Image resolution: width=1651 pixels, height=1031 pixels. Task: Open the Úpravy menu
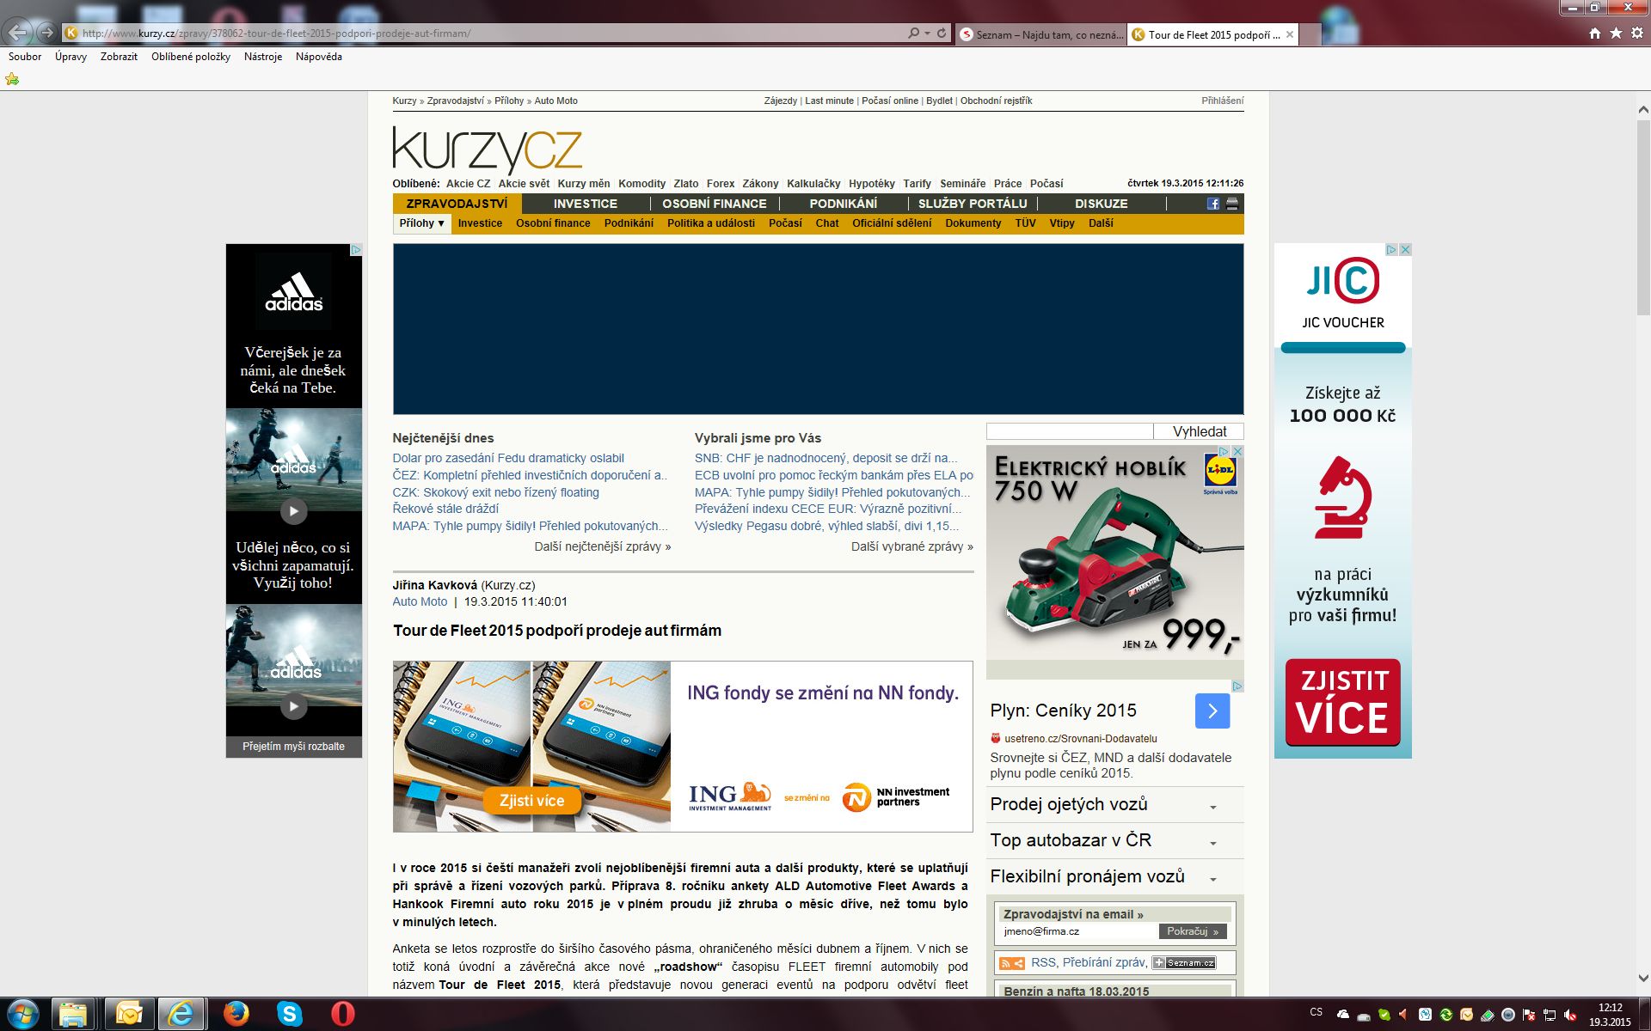click(x=71, y=57)
